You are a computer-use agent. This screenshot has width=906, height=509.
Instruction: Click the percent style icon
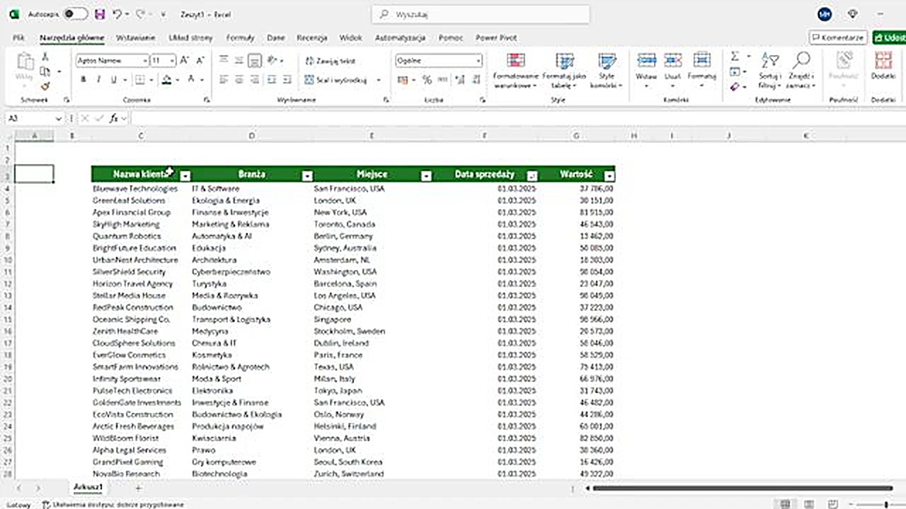click(427, 80)
